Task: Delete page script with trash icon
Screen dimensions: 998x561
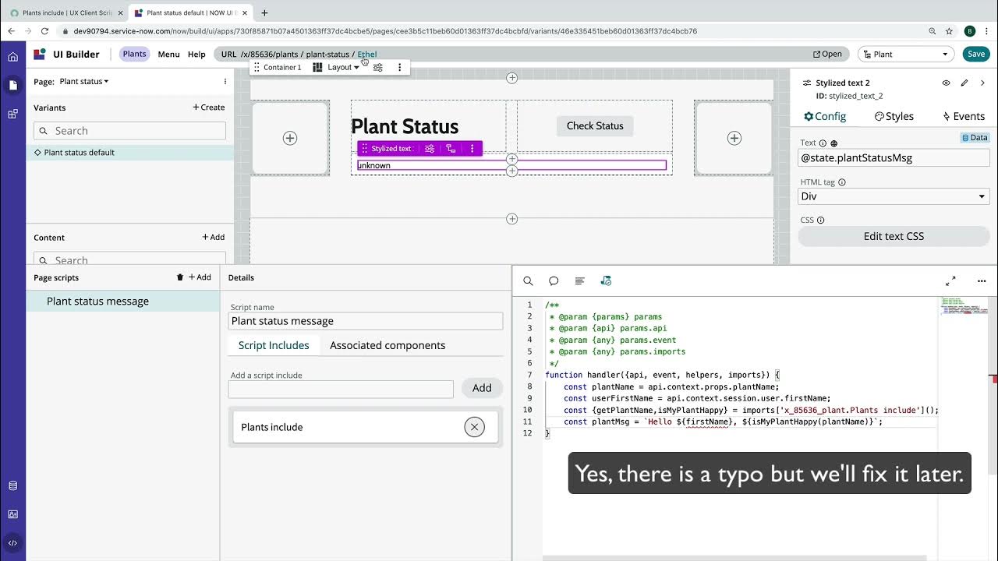Action: click(180, 277)
